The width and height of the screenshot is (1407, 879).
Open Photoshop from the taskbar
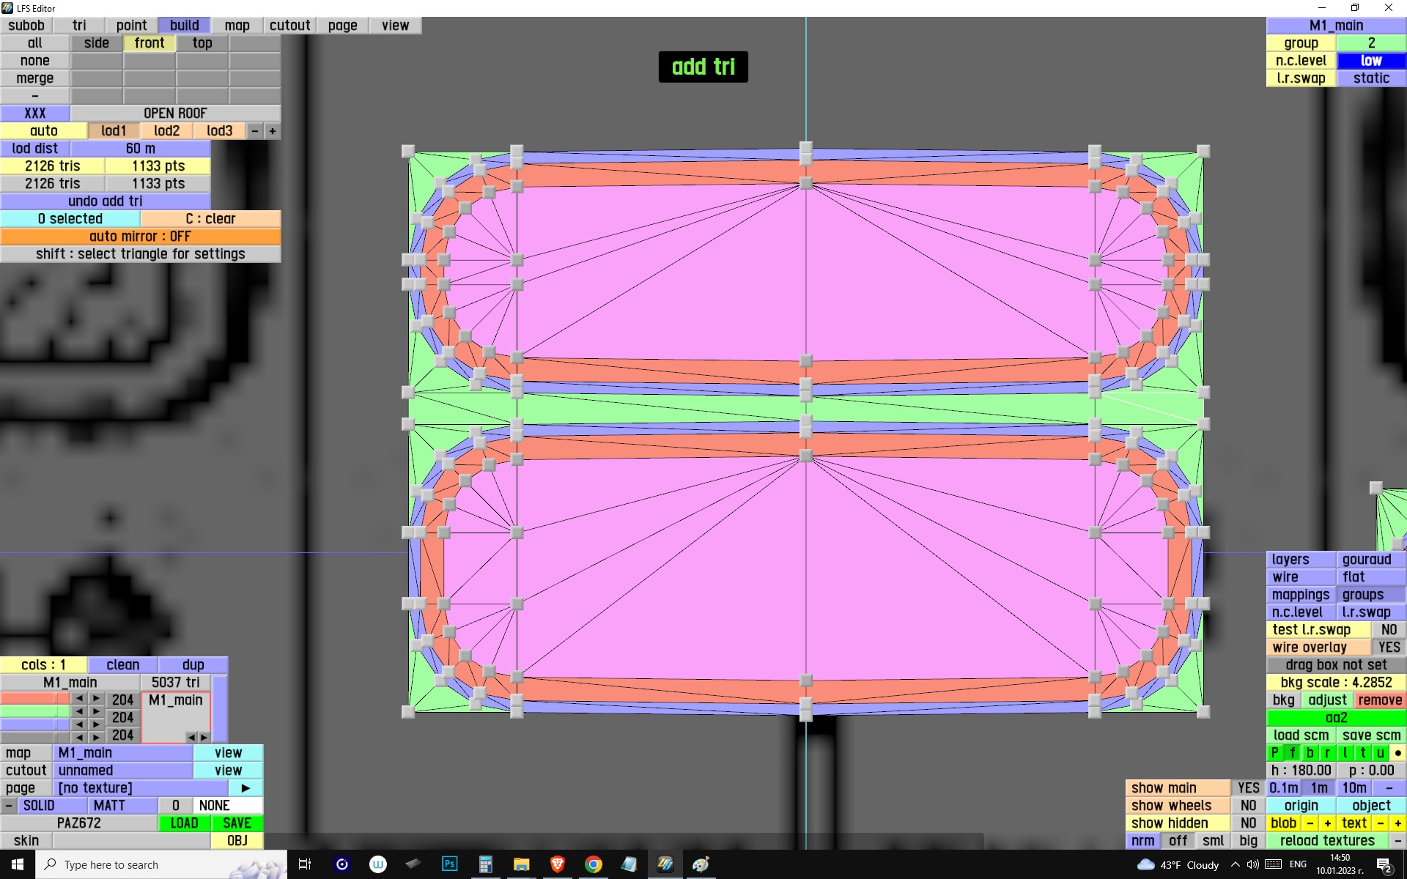(x=449, y=864)
